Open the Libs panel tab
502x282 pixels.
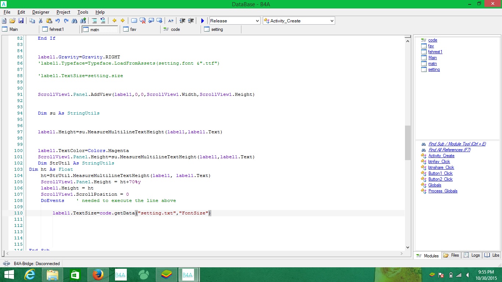click(492, 255)
